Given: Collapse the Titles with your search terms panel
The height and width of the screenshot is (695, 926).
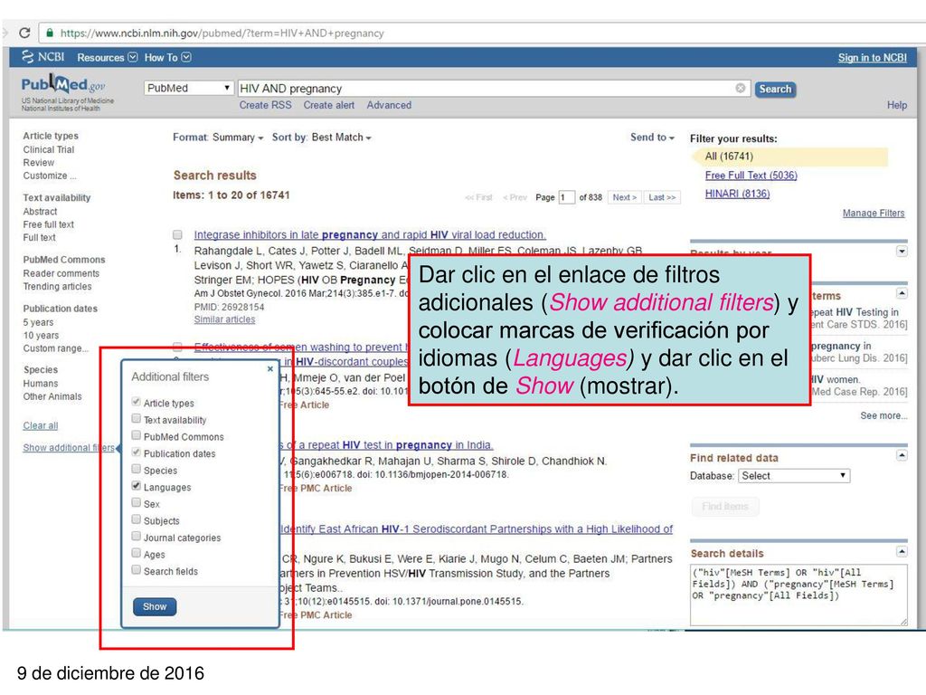Looking at the screenshot, I should click(902, 293).
